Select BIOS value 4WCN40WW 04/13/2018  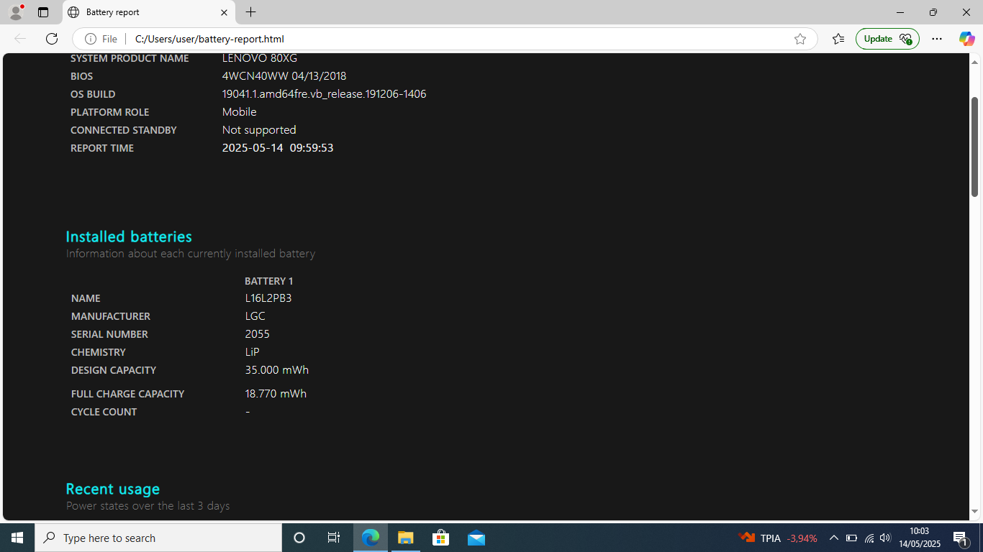pos(284,76)
